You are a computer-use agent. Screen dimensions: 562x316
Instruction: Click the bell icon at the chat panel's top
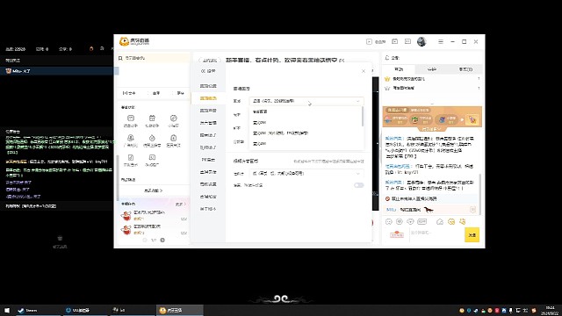coord(387,58)
